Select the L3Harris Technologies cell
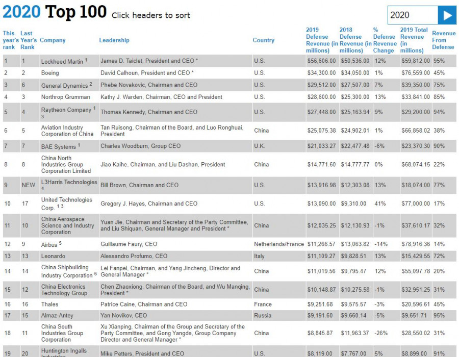 pyautogui.click(x=69, y=185)
